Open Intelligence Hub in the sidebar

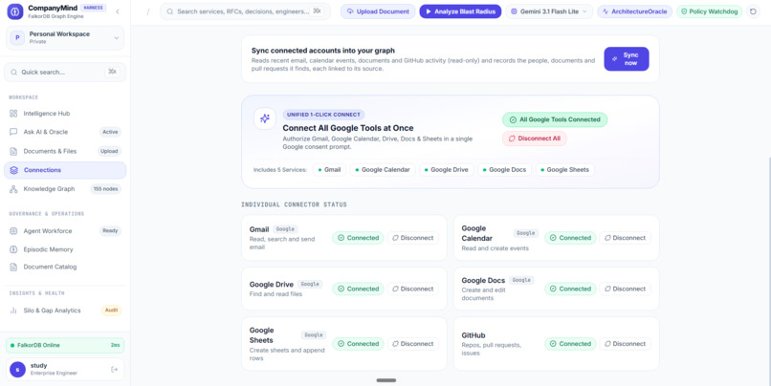[65, 114]
